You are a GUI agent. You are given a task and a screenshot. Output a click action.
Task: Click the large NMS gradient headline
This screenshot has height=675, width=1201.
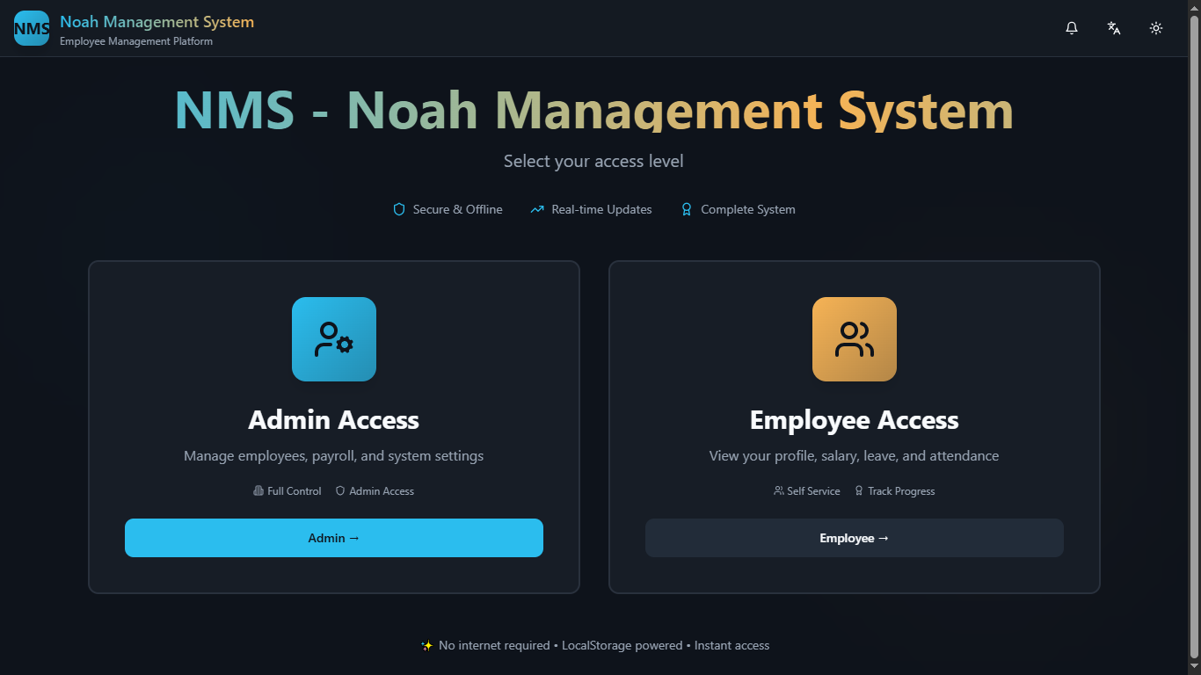(x=594, y=110)
